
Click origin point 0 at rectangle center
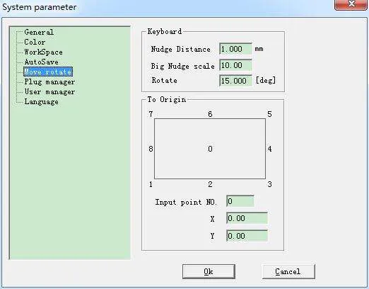pos(210,149)
